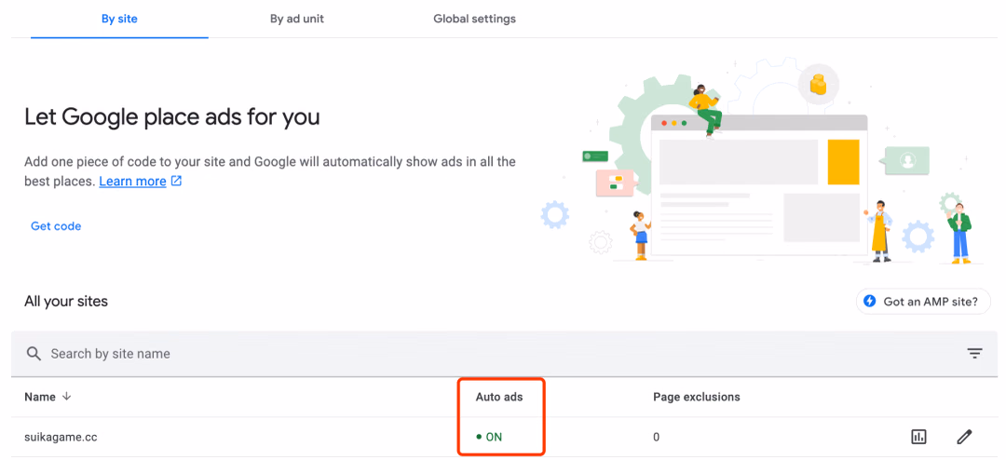Click the Name sort arrow

pyautogui.click(x=66, y=397)
